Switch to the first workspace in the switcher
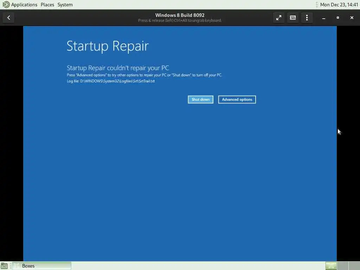360x270 pixels. 331,266
